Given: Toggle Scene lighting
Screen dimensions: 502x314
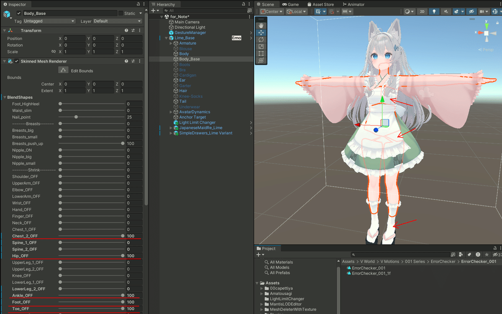Looking at the screenshot, I should (435, 12).
